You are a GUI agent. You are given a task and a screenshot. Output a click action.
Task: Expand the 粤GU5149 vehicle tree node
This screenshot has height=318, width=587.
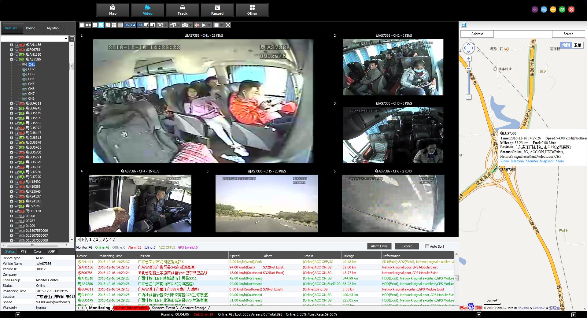tap(11, 113)
